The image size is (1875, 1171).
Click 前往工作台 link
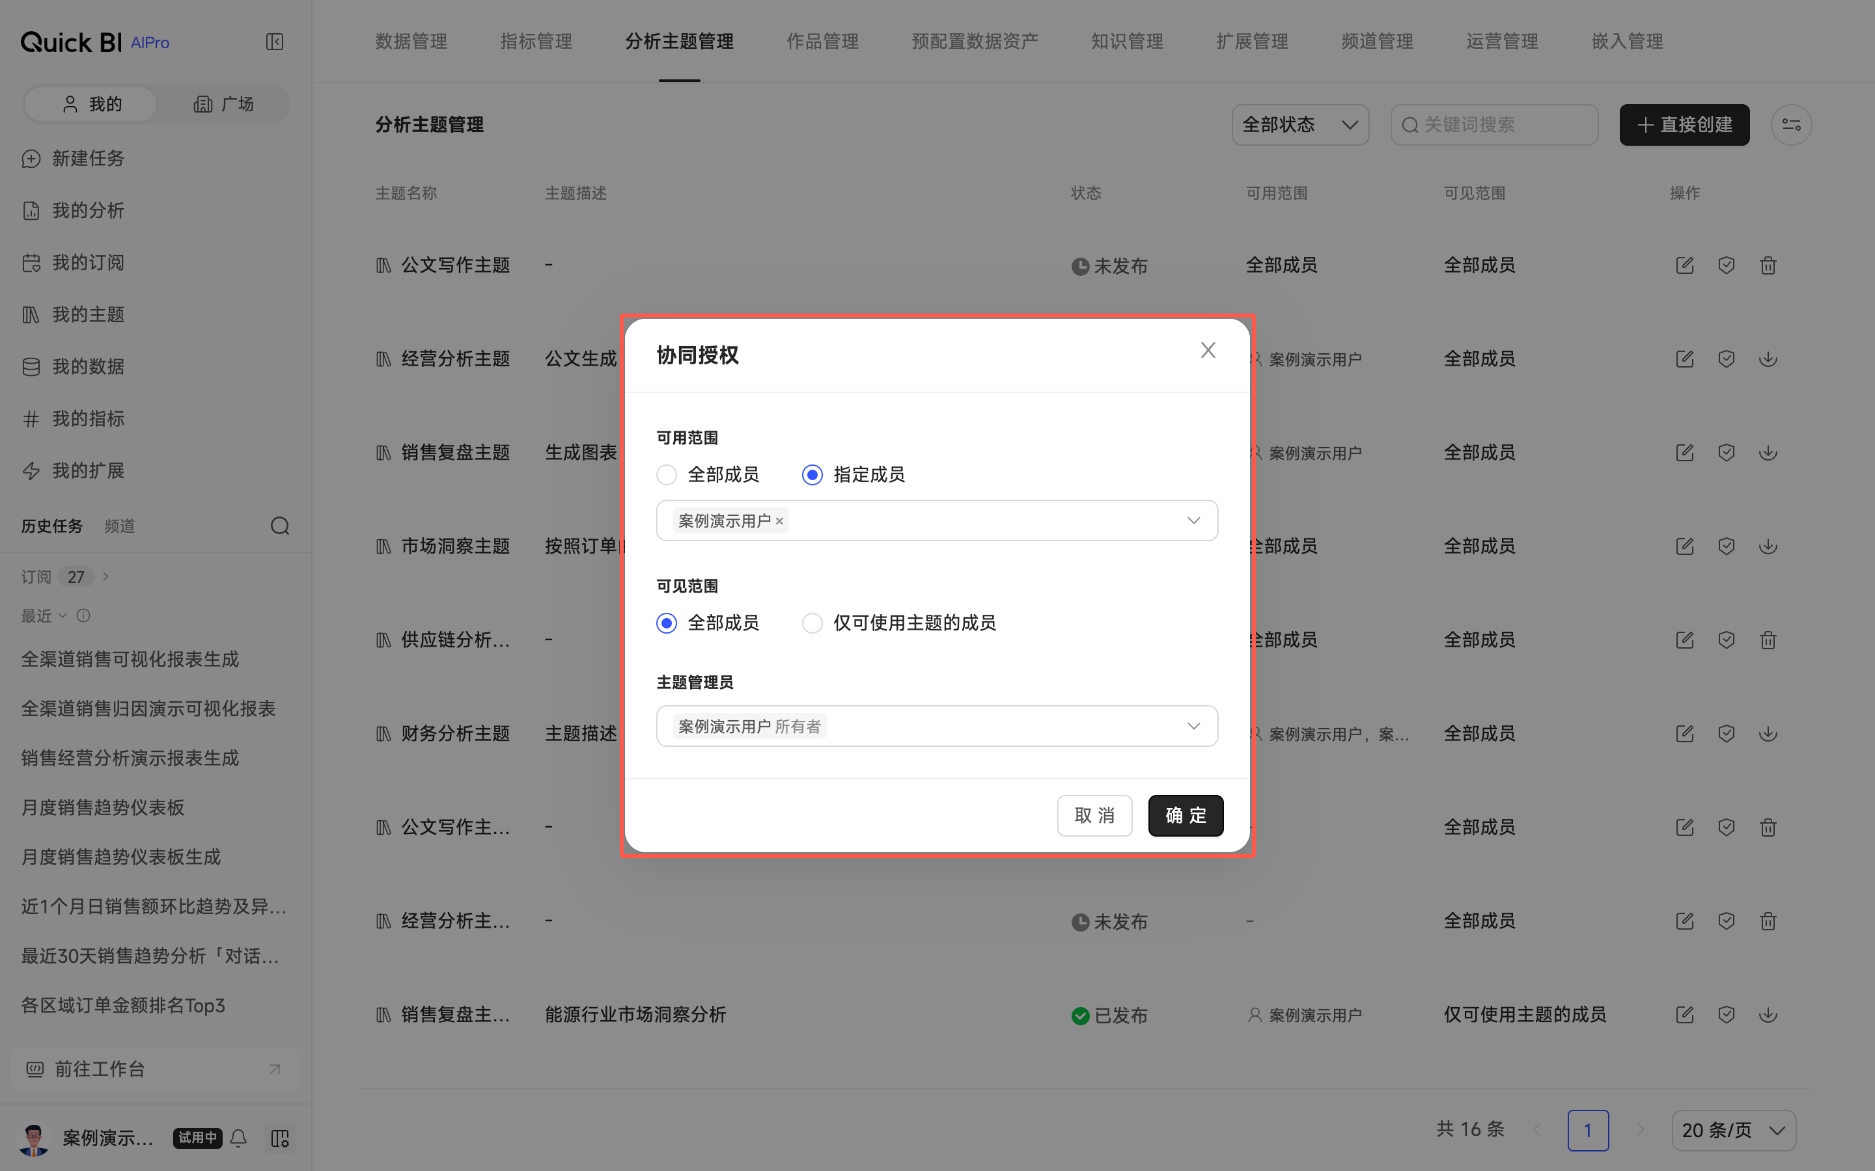155,1070
